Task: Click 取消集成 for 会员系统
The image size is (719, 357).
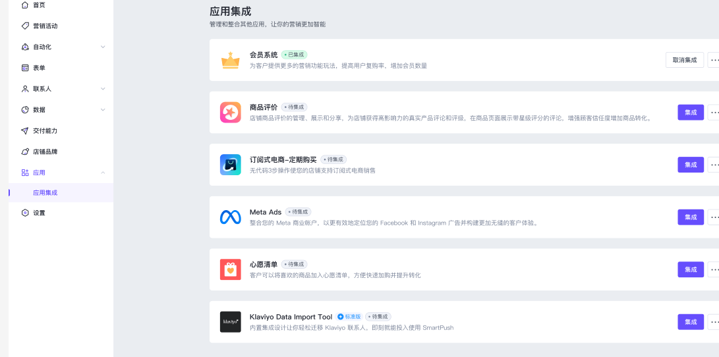Action: point(684,60)
